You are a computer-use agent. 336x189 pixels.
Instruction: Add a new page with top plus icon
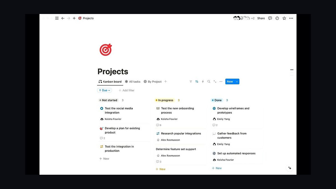click(x=74, y=18)
